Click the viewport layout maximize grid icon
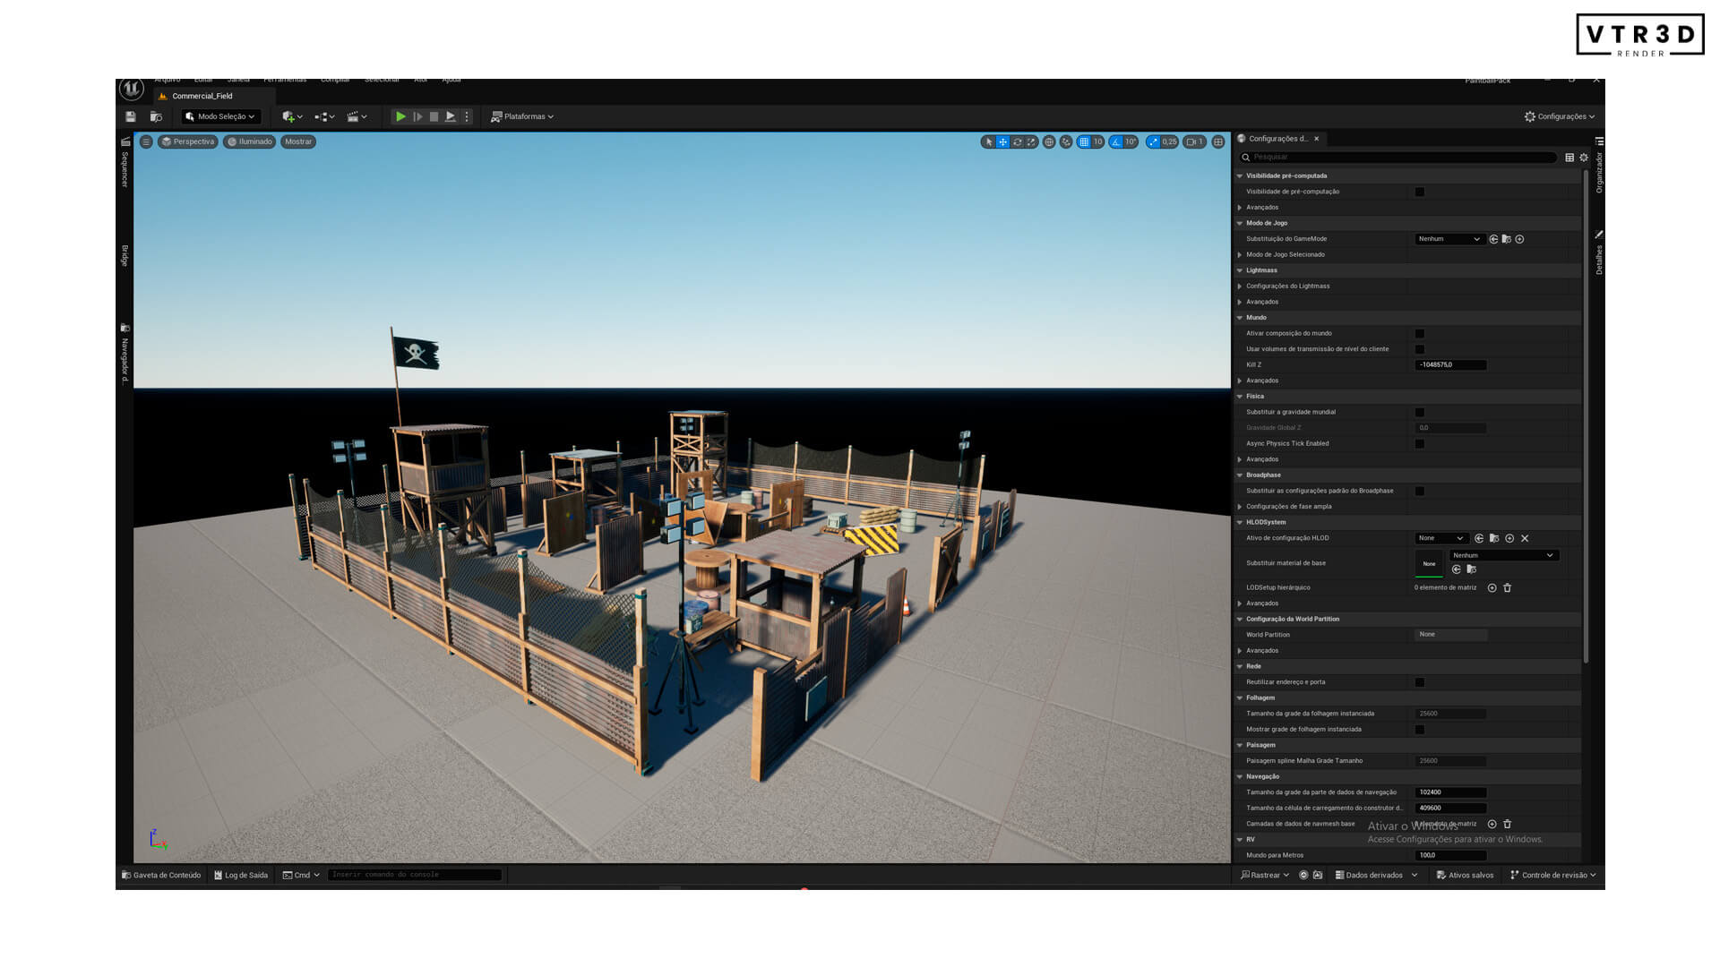 (x=1218, y=141)
